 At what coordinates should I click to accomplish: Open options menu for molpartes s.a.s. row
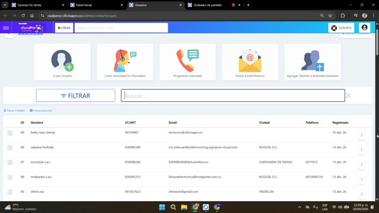point(361,179)
